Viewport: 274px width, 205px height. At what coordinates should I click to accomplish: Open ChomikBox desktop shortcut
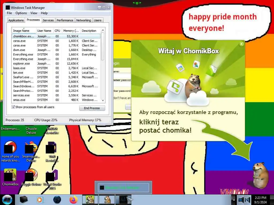pyautogui.click(x=10, y=177)
